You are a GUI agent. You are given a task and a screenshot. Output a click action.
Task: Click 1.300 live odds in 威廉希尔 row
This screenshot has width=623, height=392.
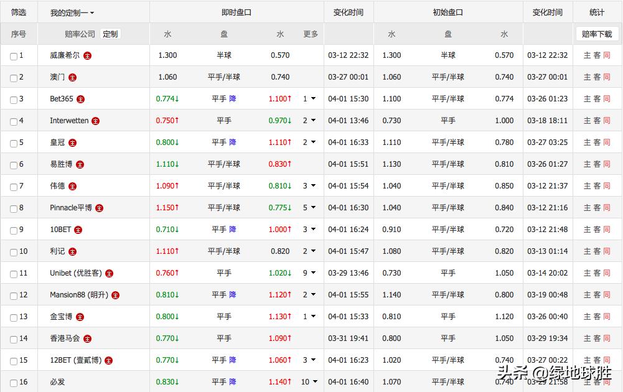(167, 55)
